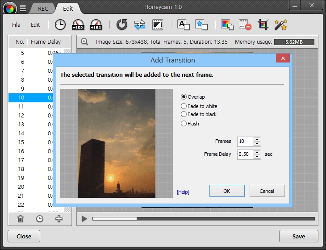Open the hamburger menu beside logo
Viewport: 326px width, 250px height.
click(x=23, y=8)
